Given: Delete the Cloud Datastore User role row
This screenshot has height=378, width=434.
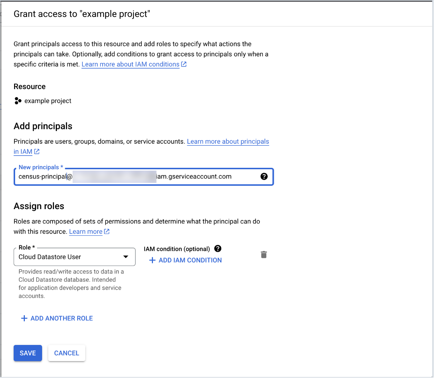Looking at the screenshot, I should click(264, 255).
